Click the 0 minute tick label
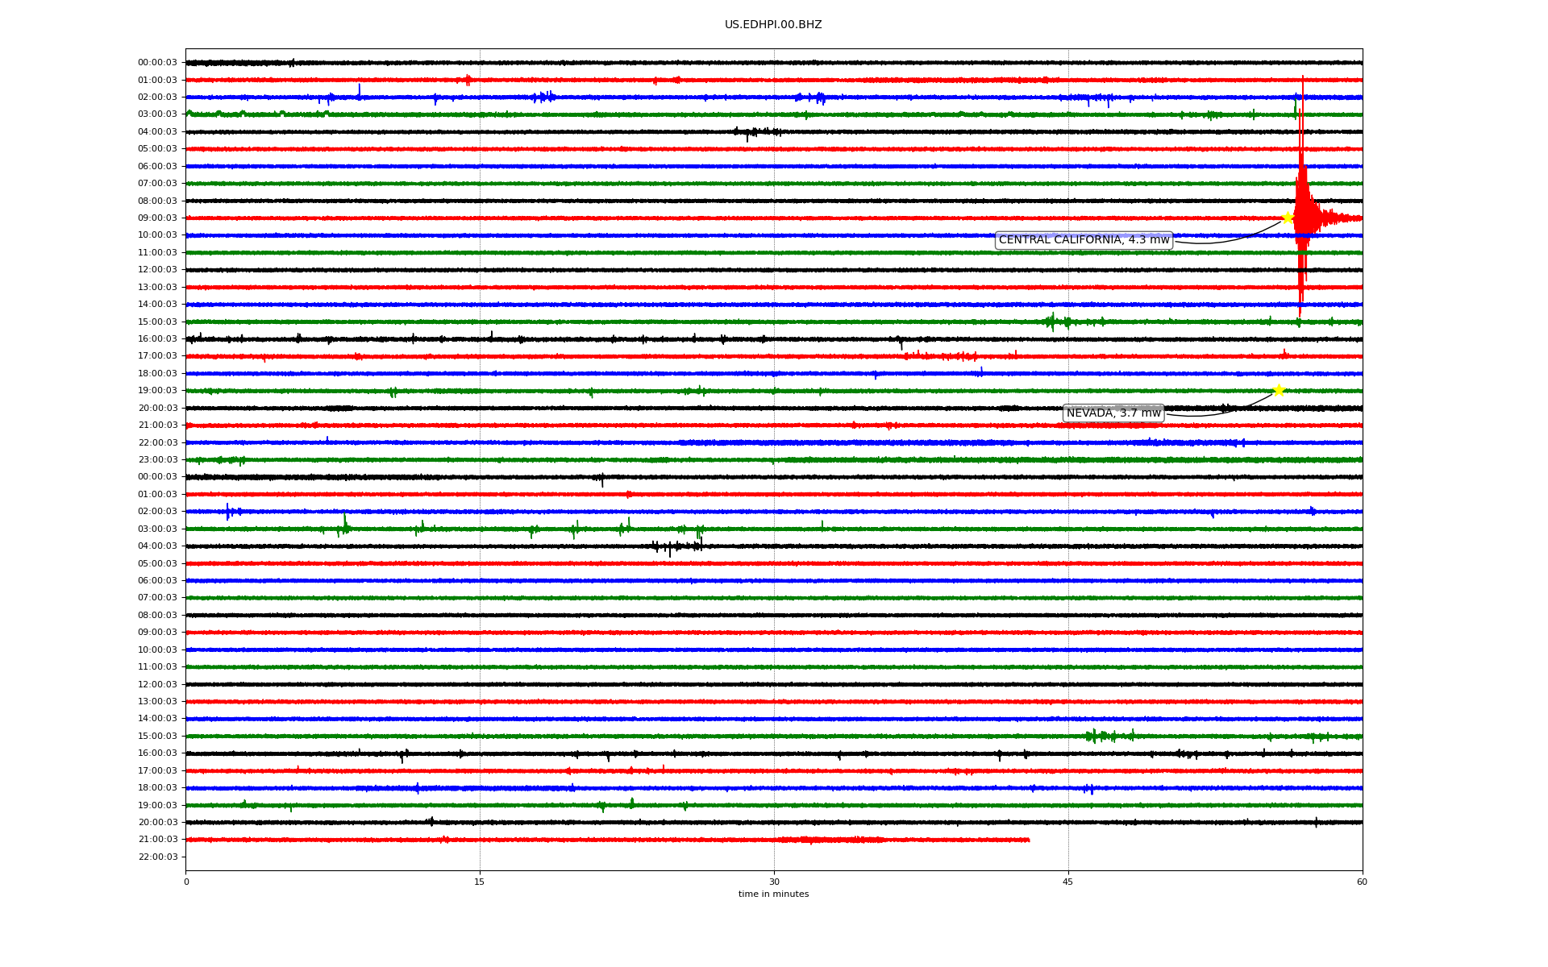Screen dimensions: 1548x967 click(x=186, y=882)
